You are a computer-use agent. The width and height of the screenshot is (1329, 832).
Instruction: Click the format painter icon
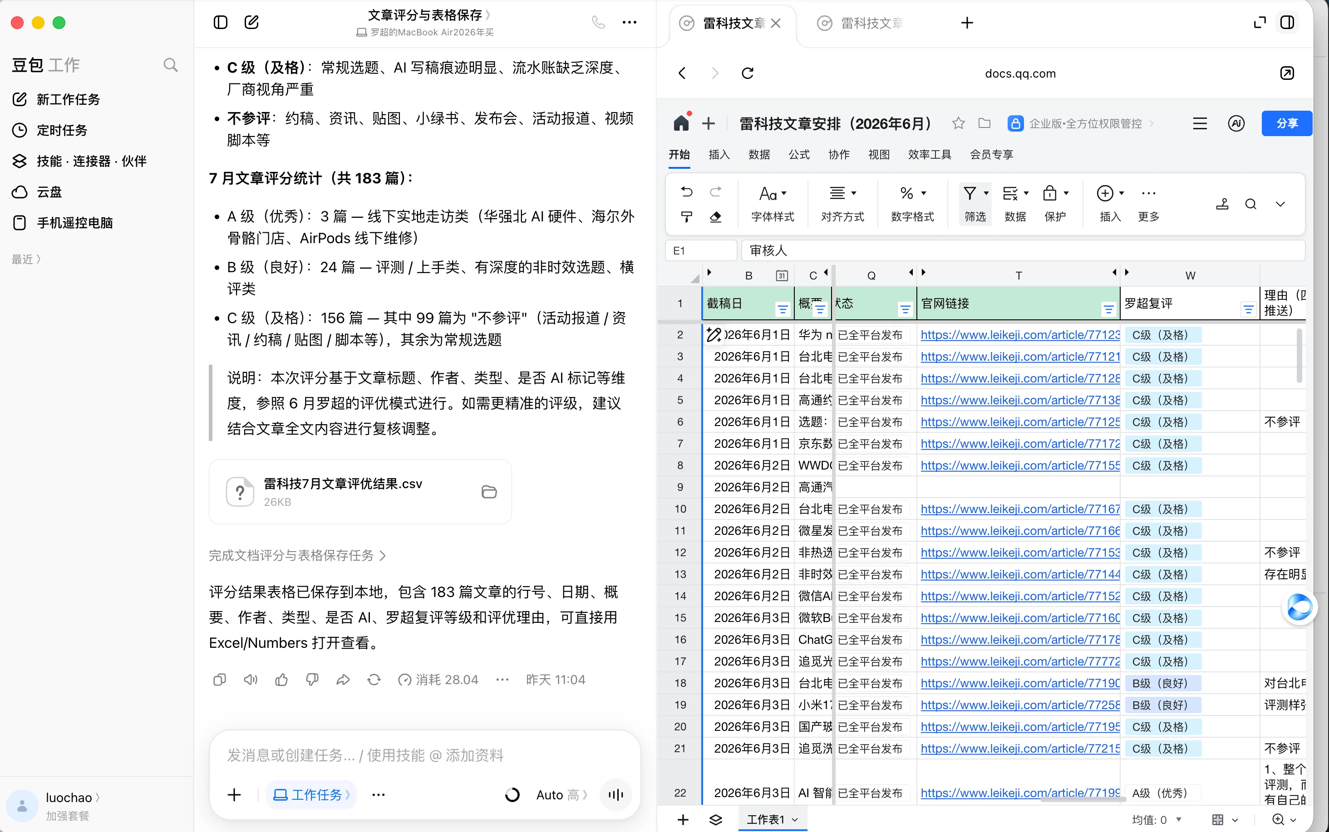(687, 217)
